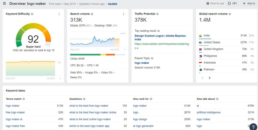
Task: Open the API button
Action: pyautogui.click(x=232, y=4)
